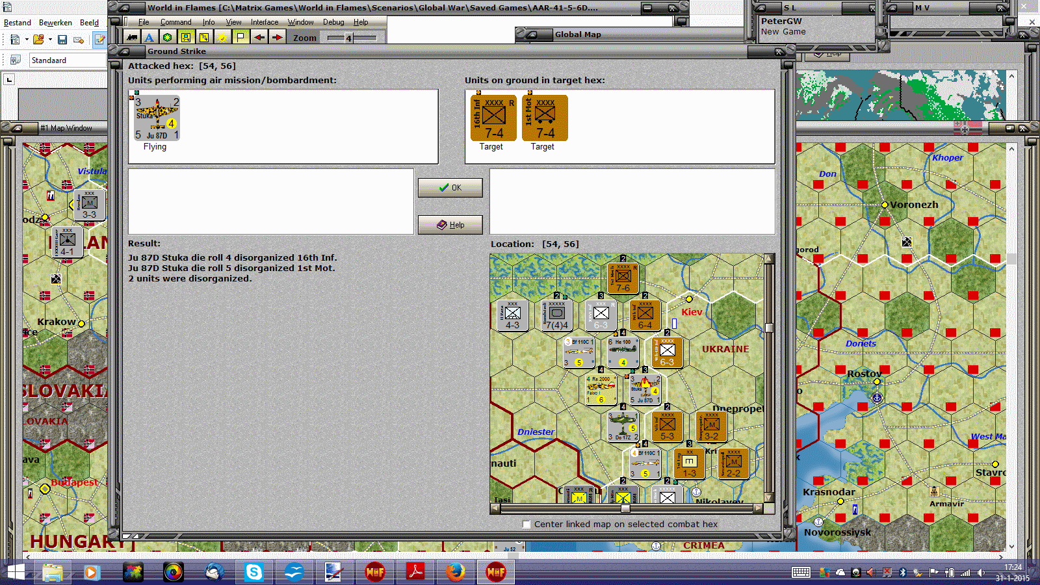
Task: Click the Help button in Ground Strike
Action: 450,225
